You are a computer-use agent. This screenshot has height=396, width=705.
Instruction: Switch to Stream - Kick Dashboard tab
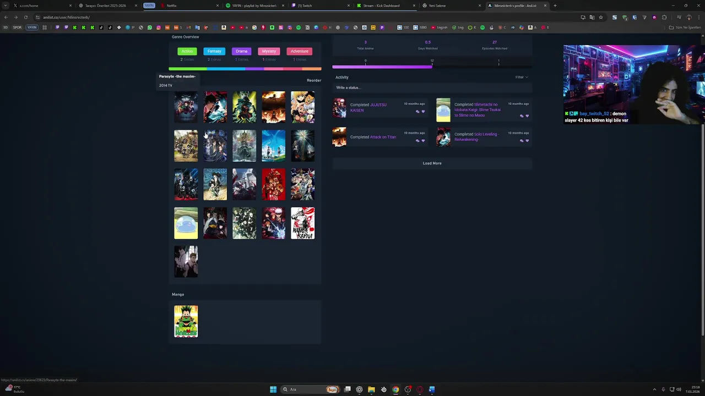[x=386, y=5]
